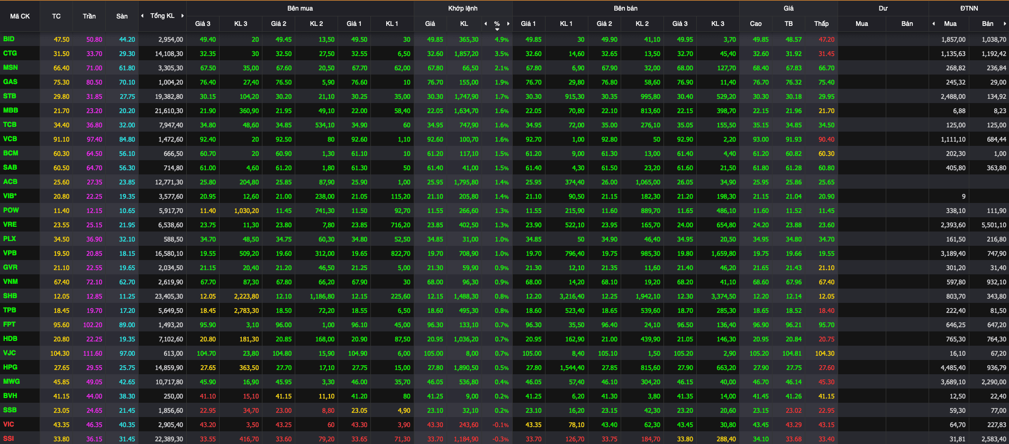Screen dimensions: 1009x444
Task: Select the VIB* stock symbol
Action: (x=10, y=196)
